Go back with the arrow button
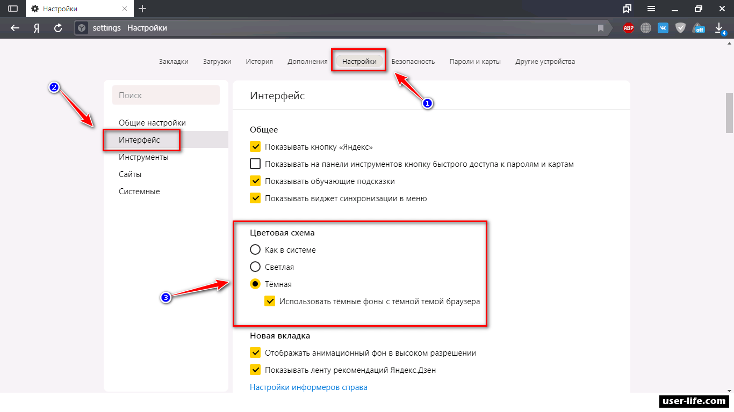The height and width of the screenshot is (412, 734). (x=15, y=28)
